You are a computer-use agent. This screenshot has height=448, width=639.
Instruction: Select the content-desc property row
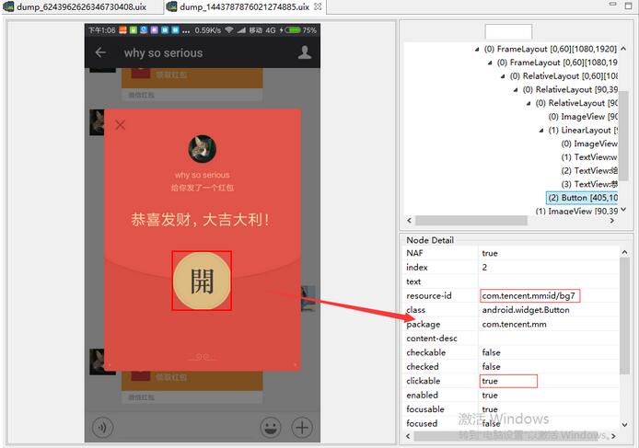511,338
